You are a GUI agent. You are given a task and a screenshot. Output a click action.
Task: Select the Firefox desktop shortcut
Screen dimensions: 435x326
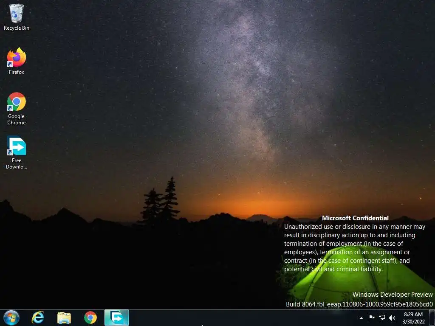[x=17, y=61]
